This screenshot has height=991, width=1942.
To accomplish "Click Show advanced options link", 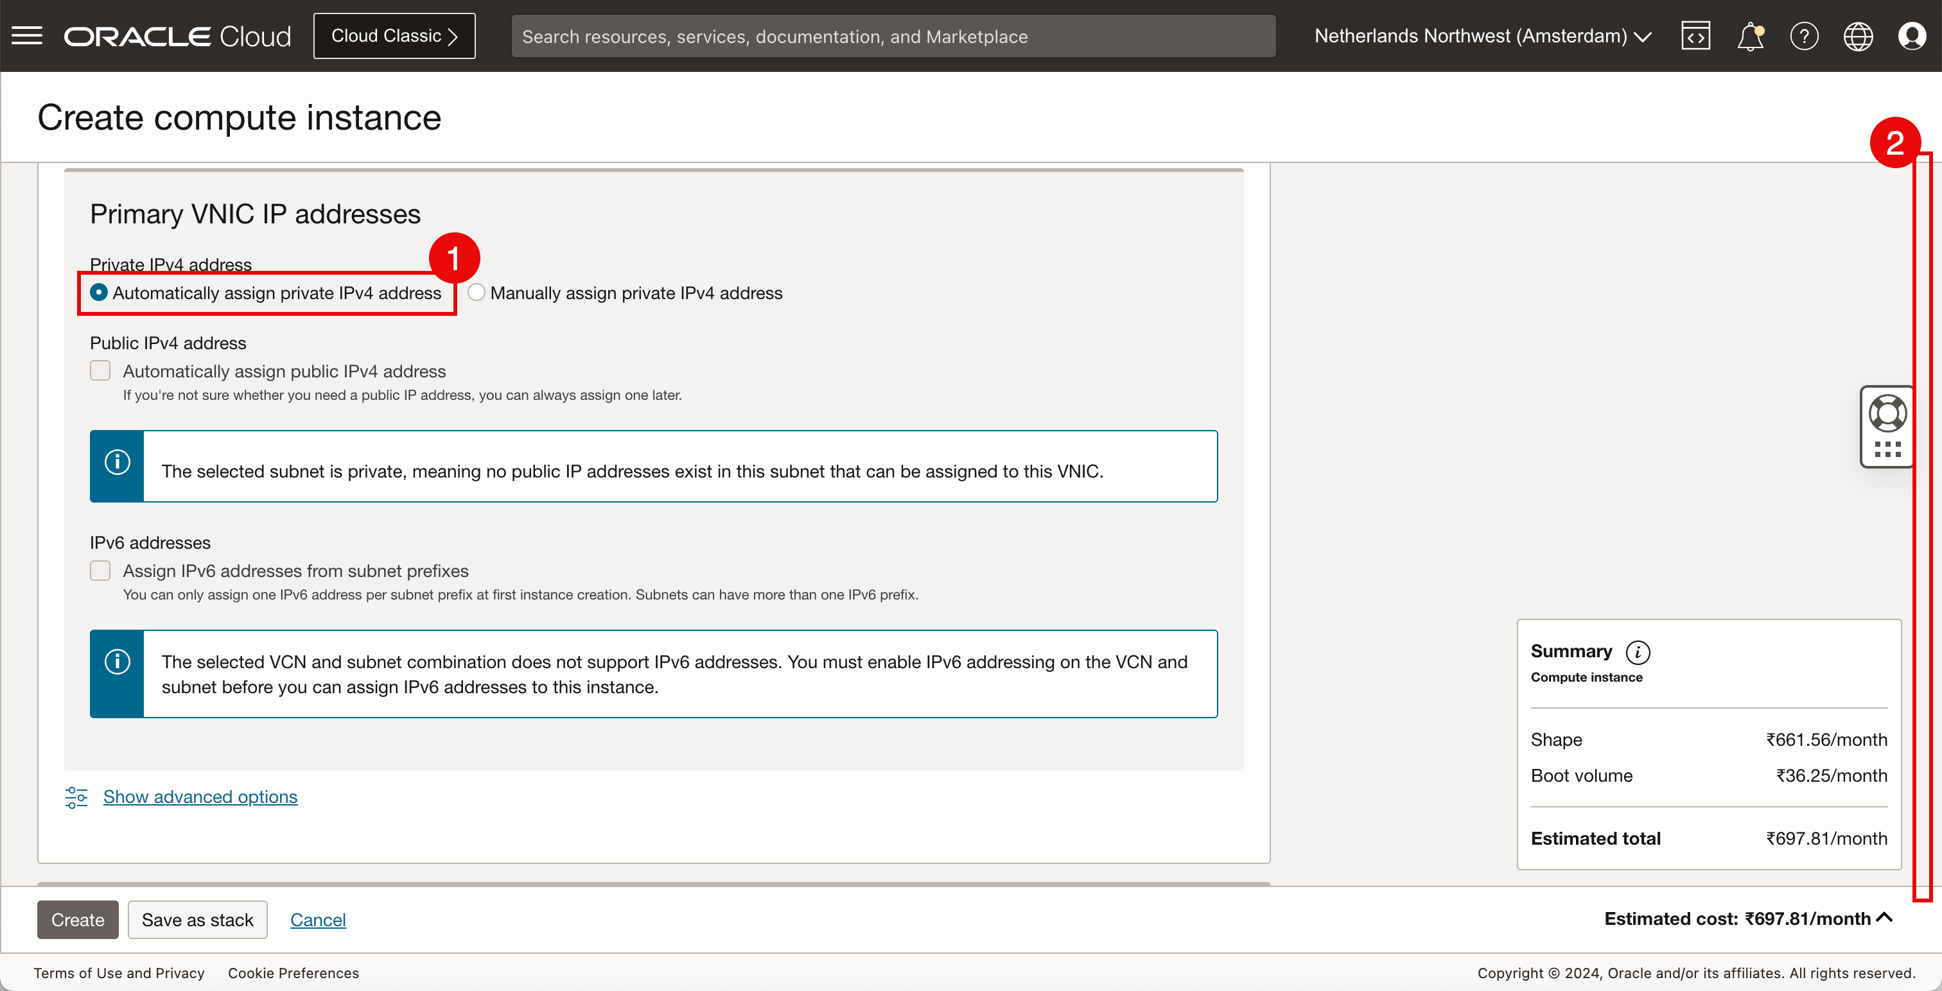I will [200, 797].
